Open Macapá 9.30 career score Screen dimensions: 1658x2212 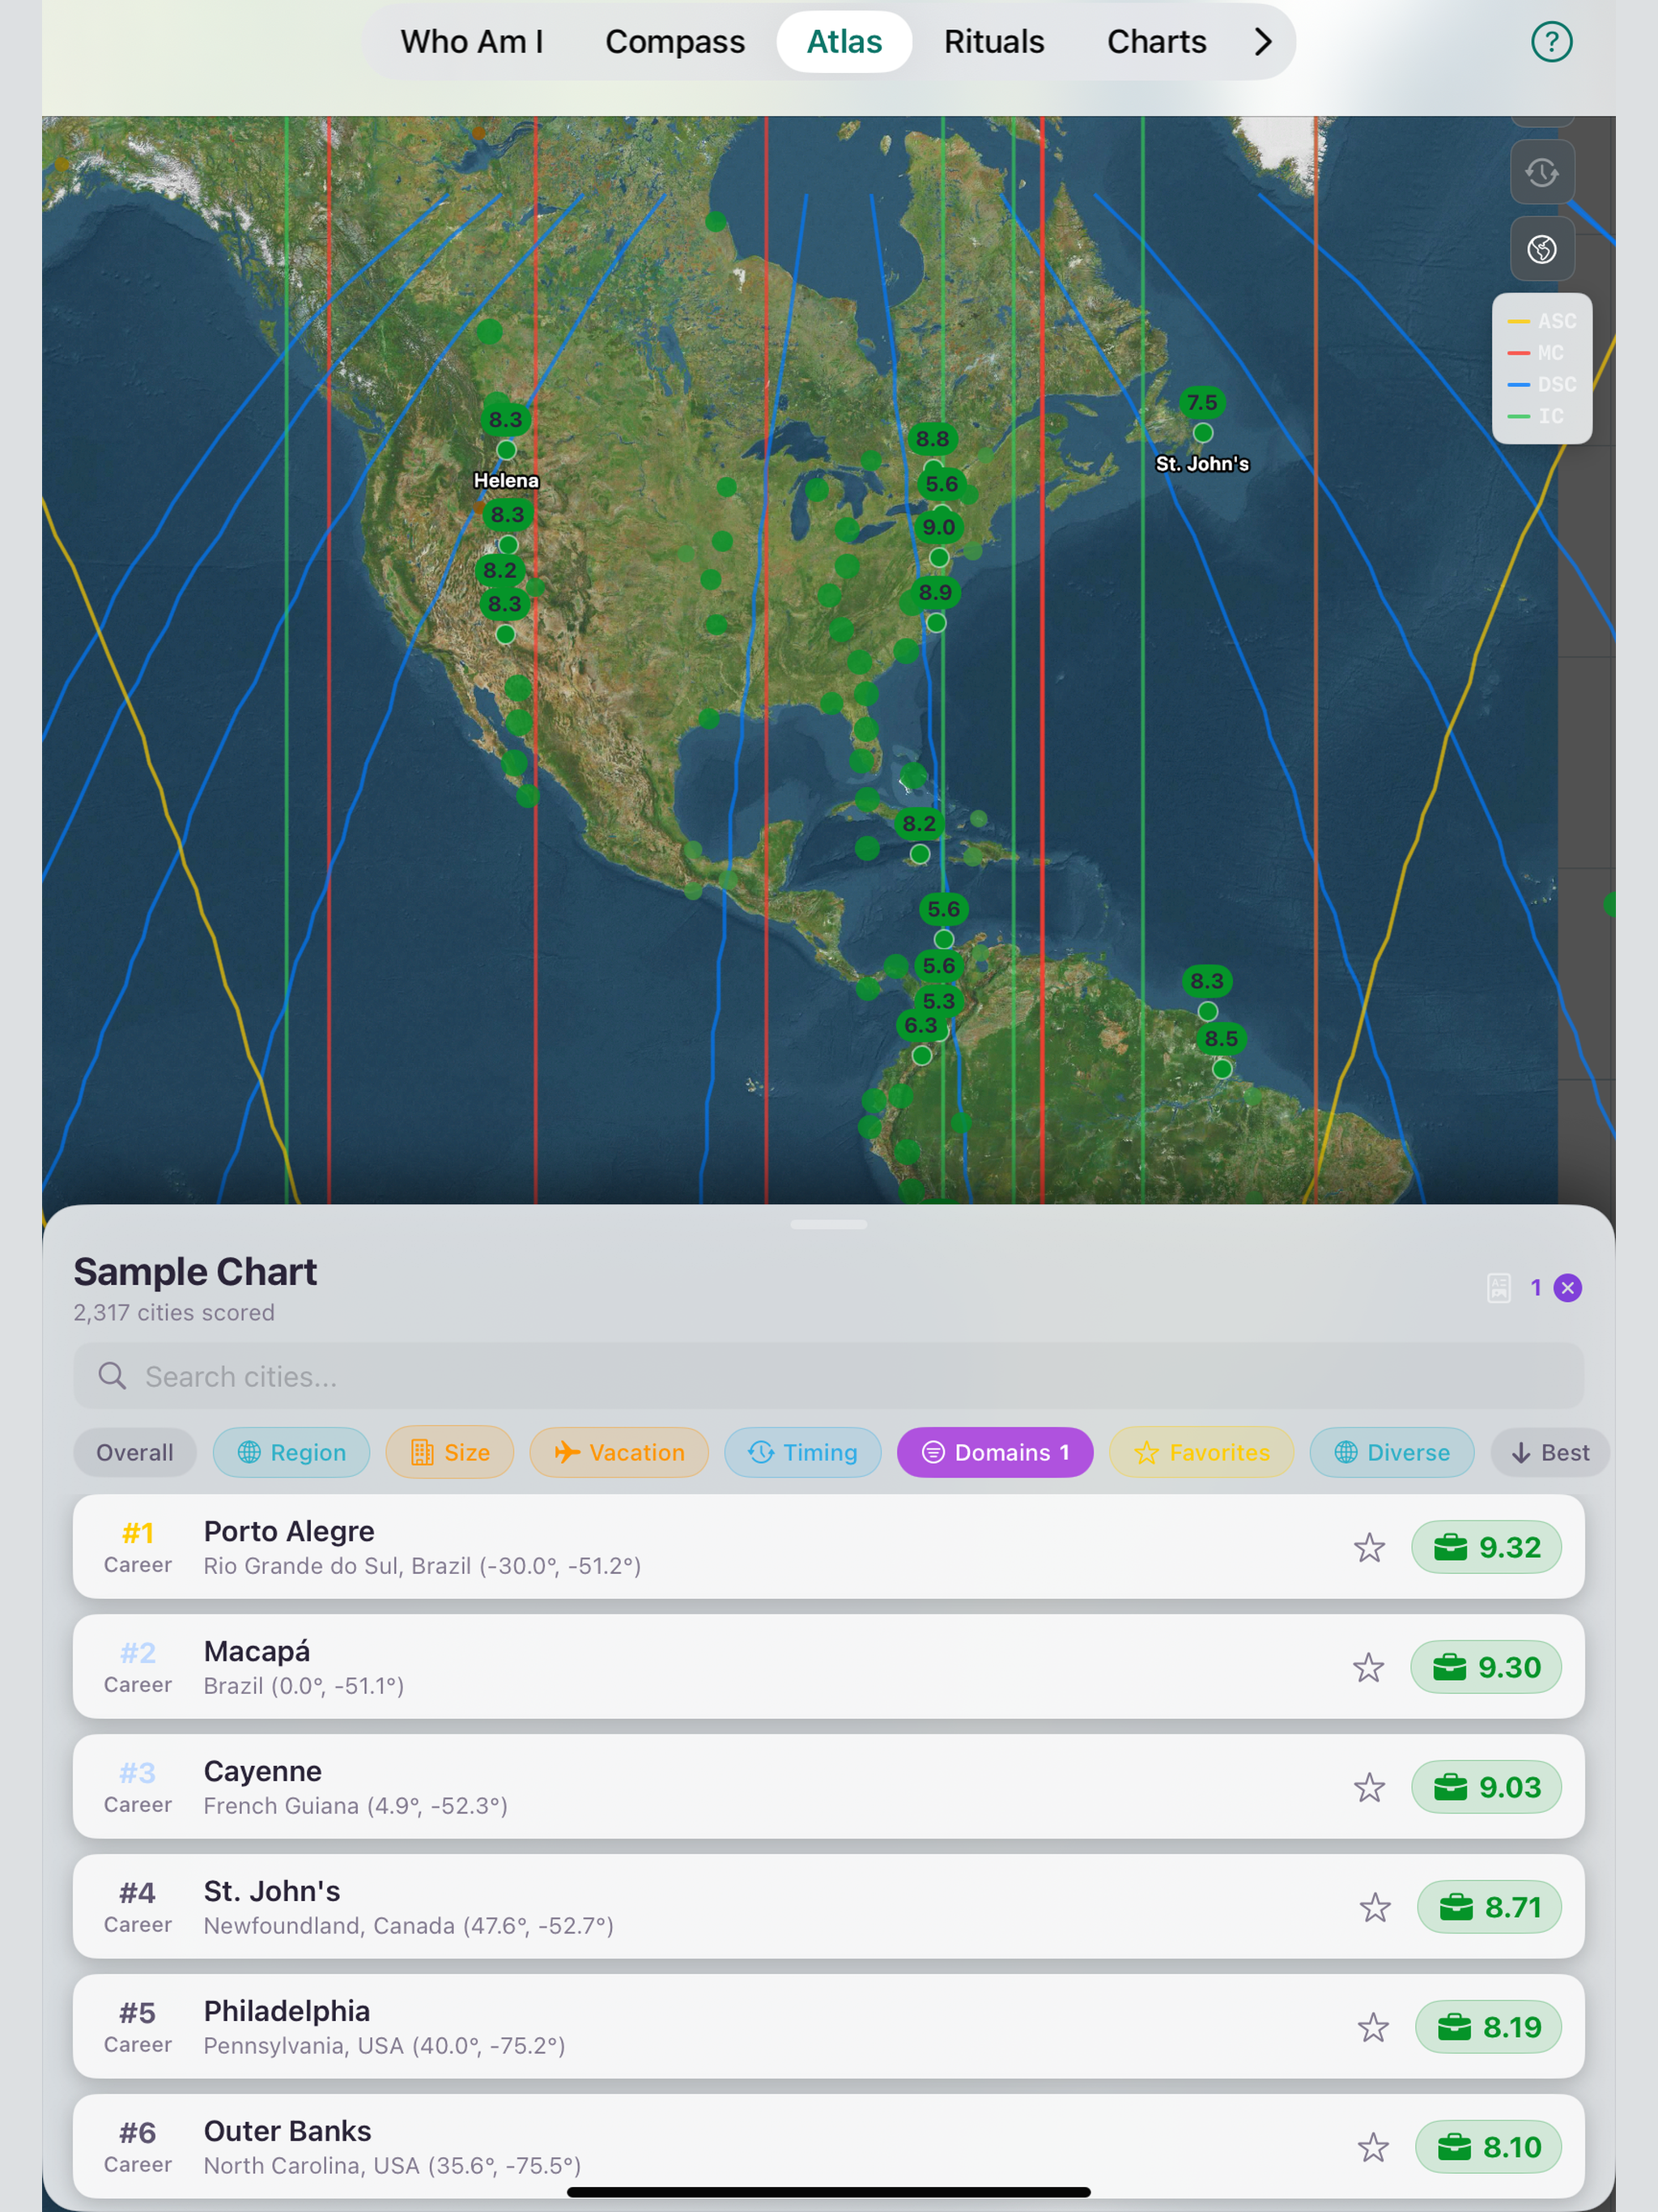(1485, 1667)
